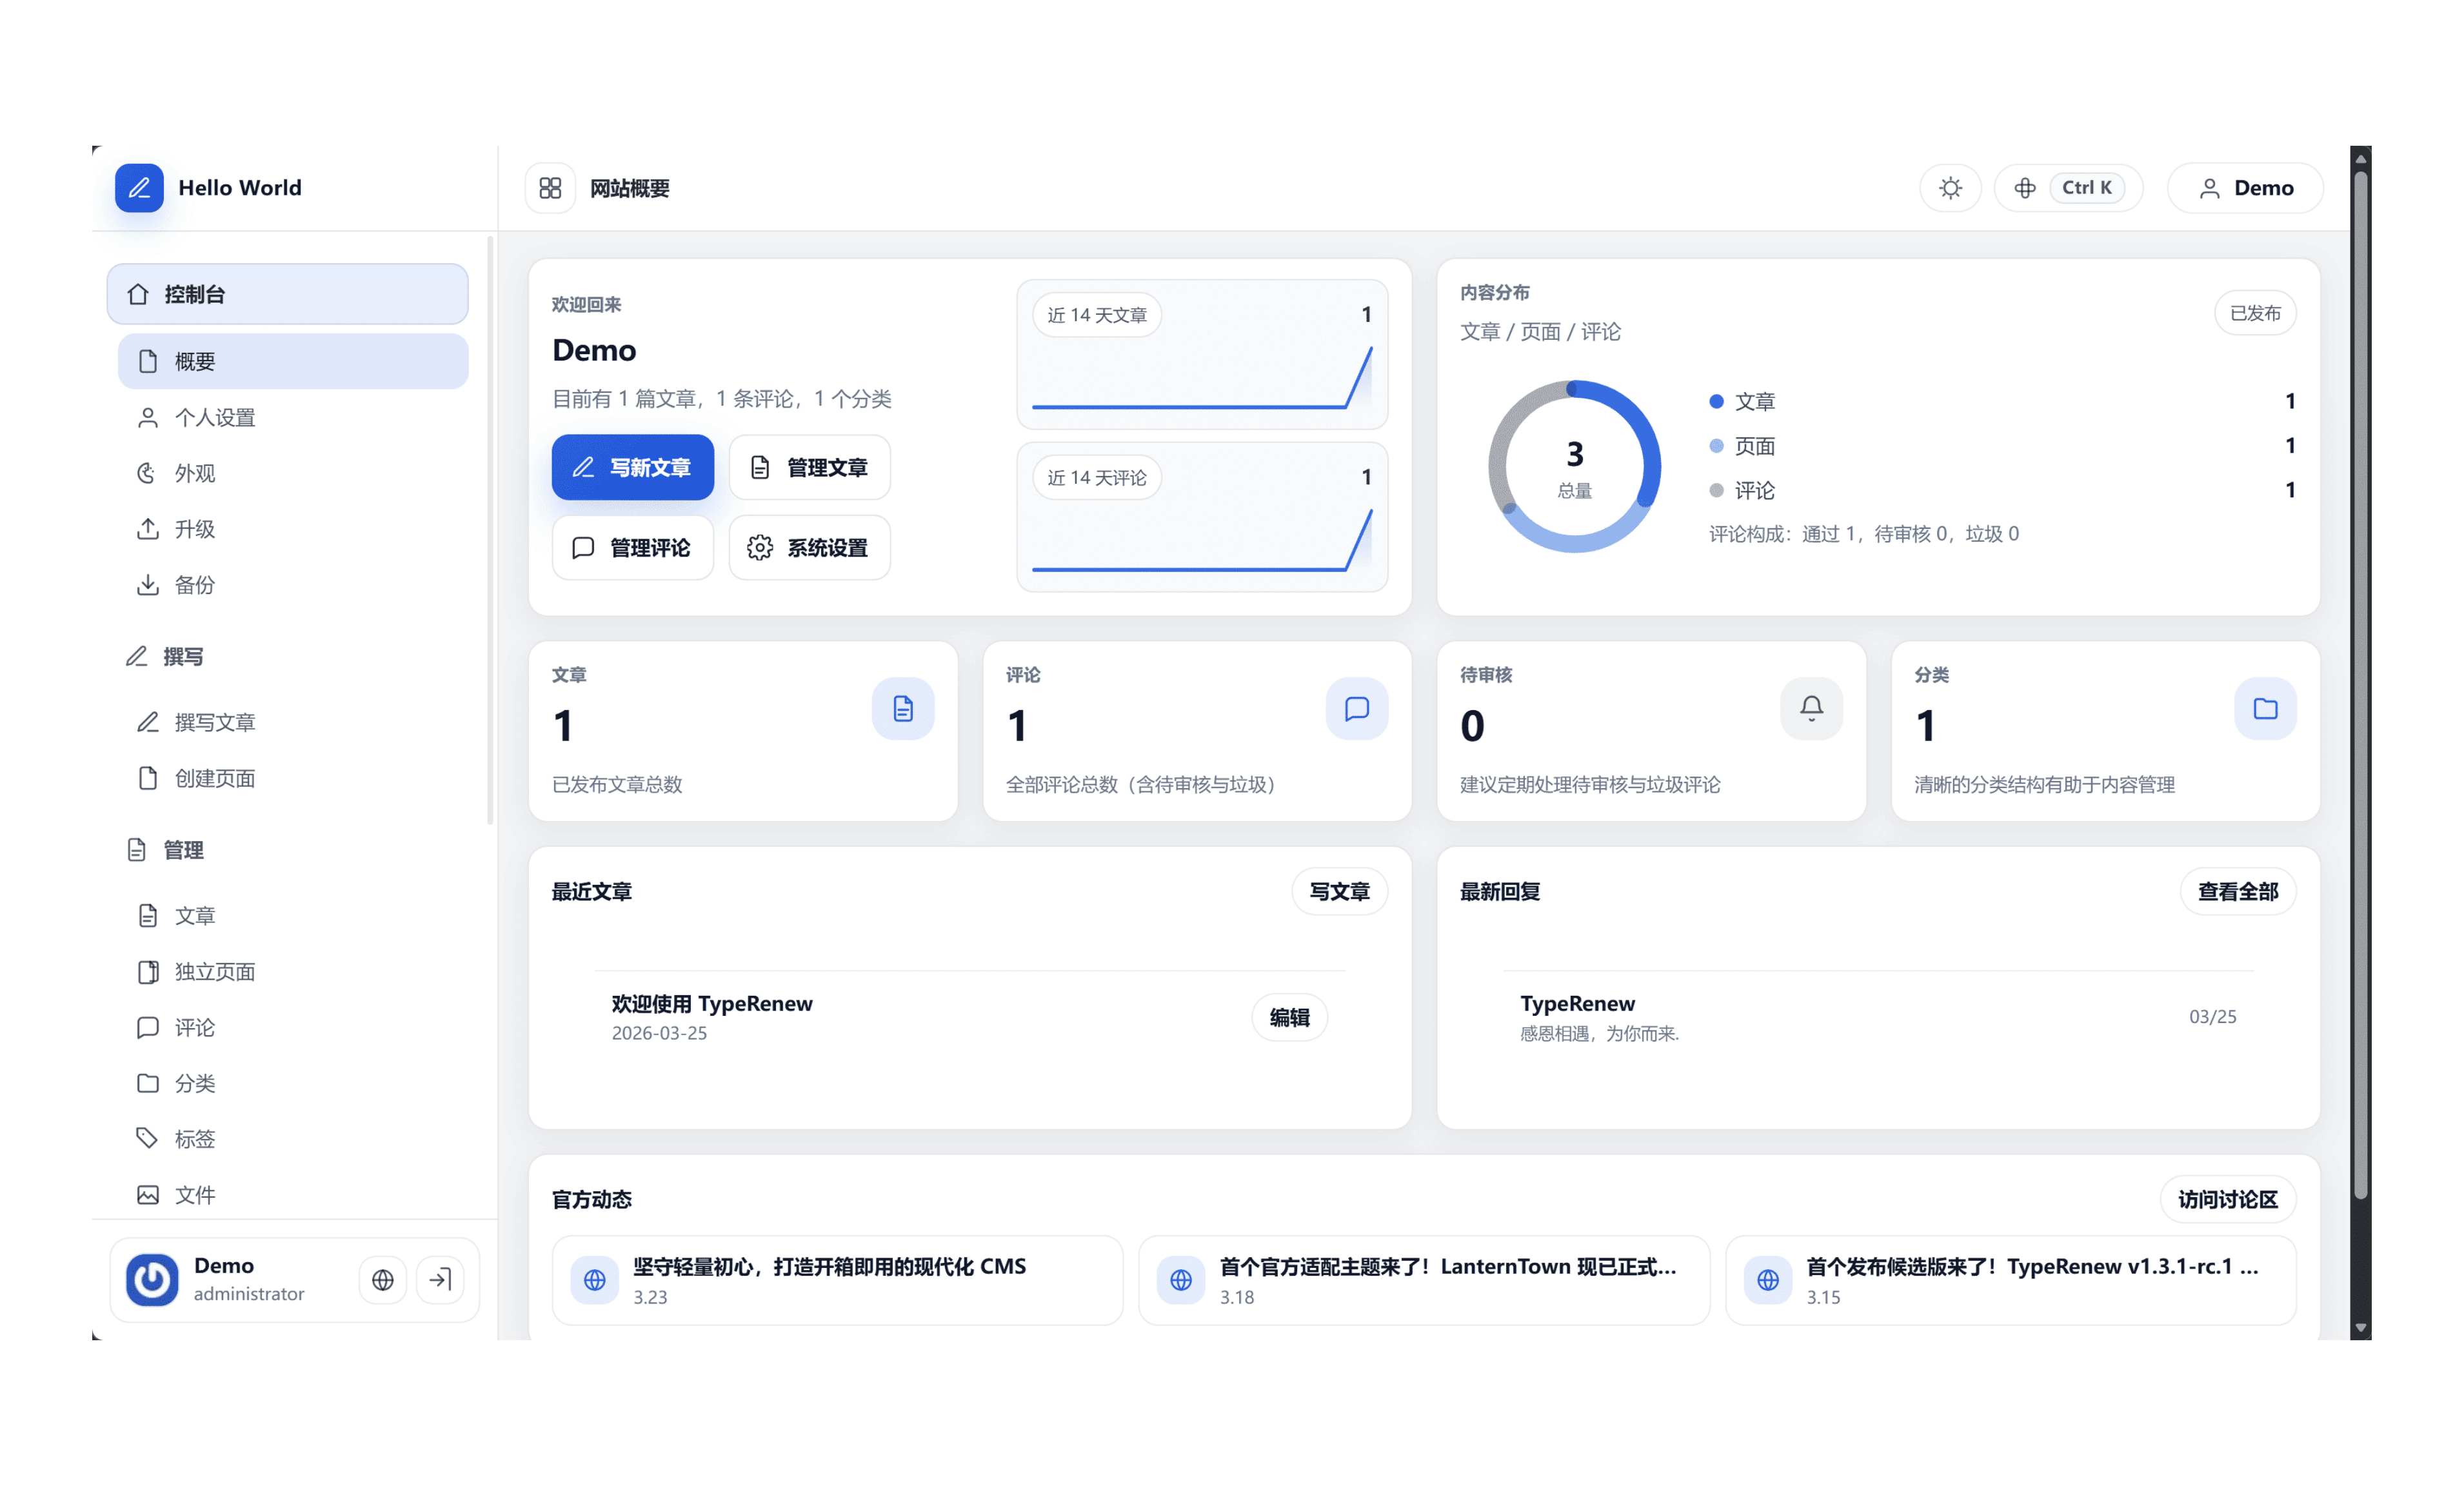The height and width of the screenshot is (1486, 2464).
Task: Collapse the 撰写 sidebar group
Action: point(183,656)
